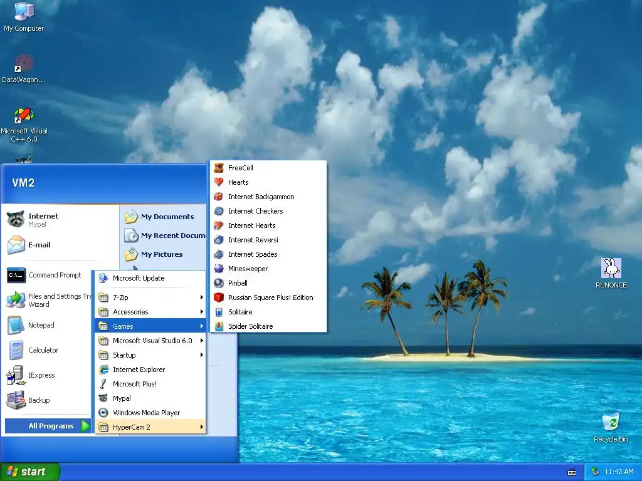Expand Microsoft Visual Studio 6.0 submenu arrow
This screenshot has width=642, height=481.
click(201, 340)
